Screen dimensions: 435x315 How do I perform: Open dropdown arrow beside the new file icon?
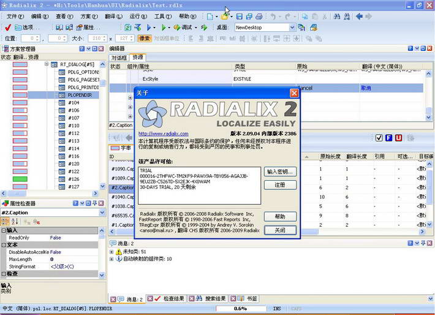coord(217,17)
